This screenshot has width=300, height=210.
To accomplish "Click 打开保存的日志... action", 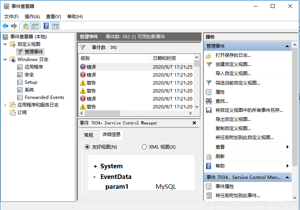I will point(233,55).
